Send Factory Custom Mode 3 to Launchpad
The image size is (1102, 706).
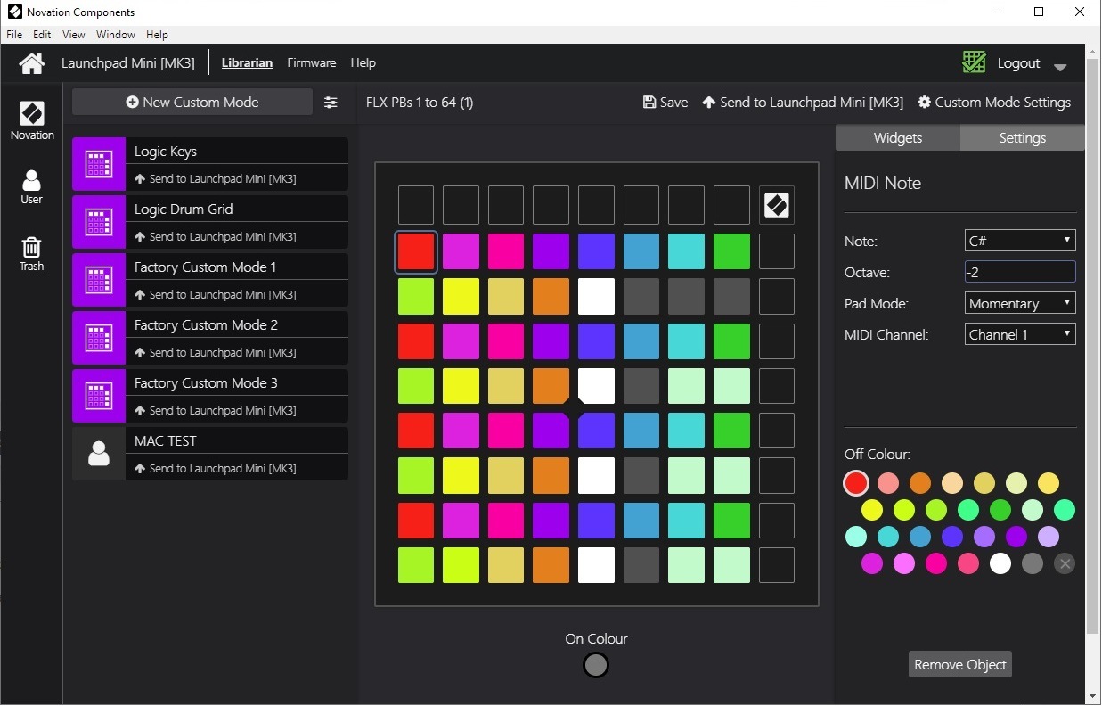215,410
